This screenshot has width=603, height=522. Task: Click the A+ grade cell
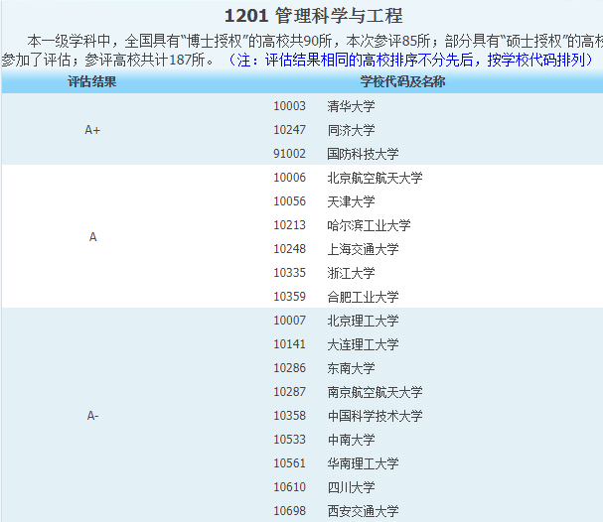click(x=92, y=130)
